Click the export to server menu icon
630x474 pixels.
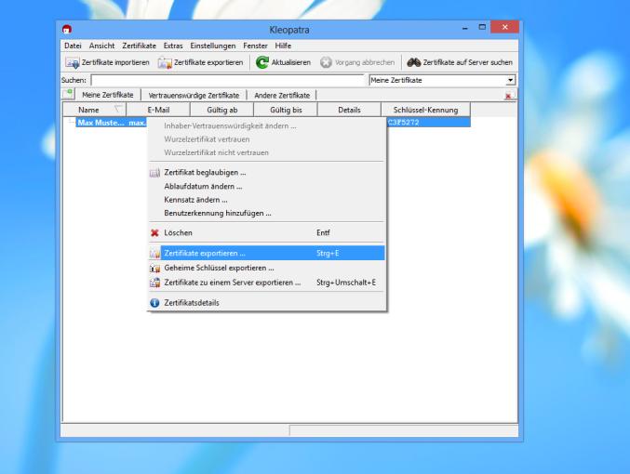point(154,283)
